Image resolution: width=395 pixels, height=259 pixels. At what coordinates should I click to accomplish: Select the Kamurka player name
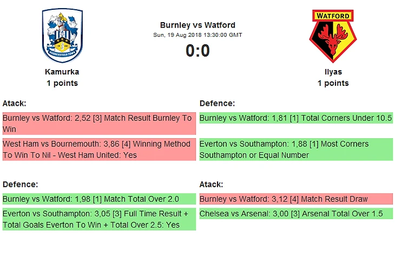[x=62, y=72]
